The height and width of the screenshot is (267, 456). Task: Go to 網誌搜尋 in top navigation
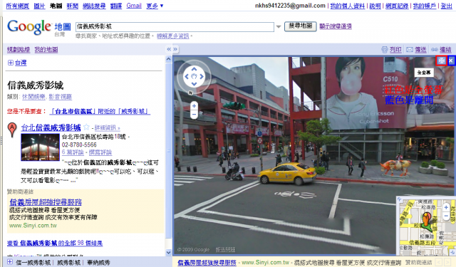pos(94,6)
